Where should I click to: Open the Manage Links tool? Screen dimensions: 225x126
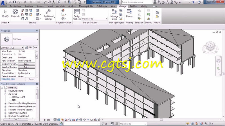click(x=114, y=14)
